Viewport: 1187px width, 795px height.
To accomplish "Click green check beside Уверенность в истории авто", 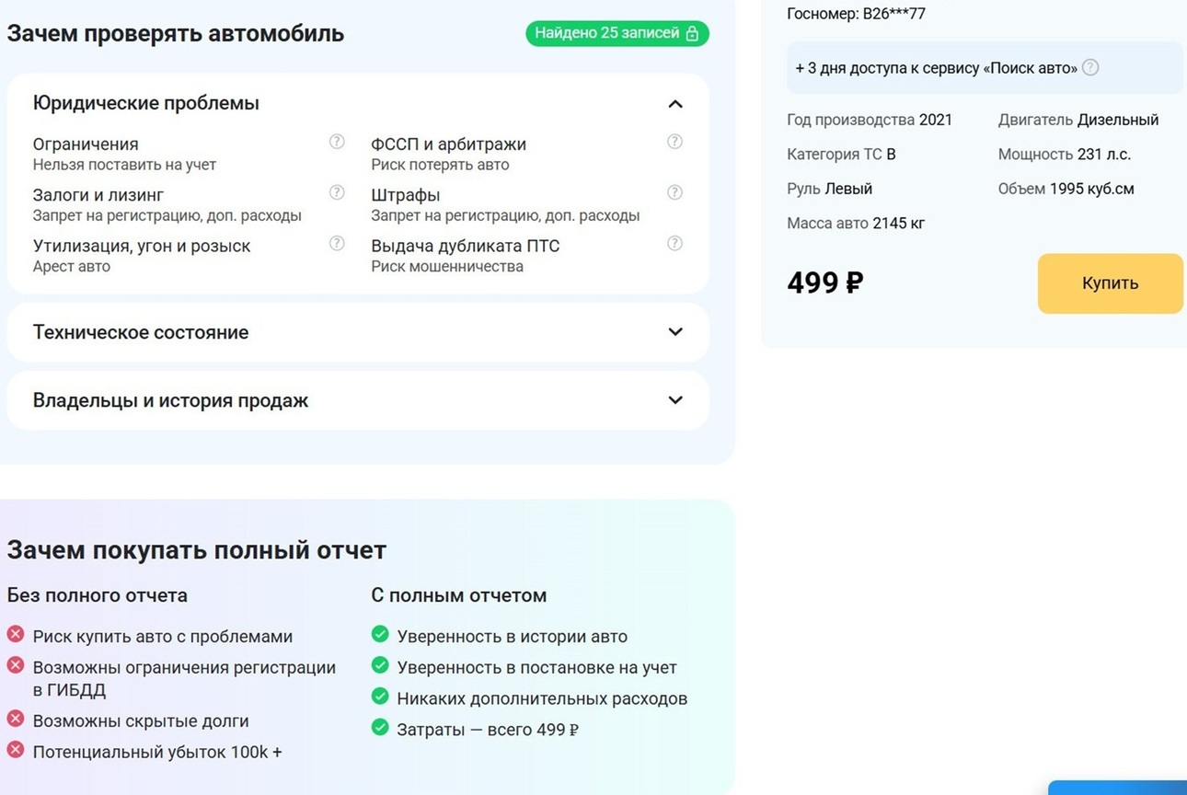I will (x=380, y=634).
